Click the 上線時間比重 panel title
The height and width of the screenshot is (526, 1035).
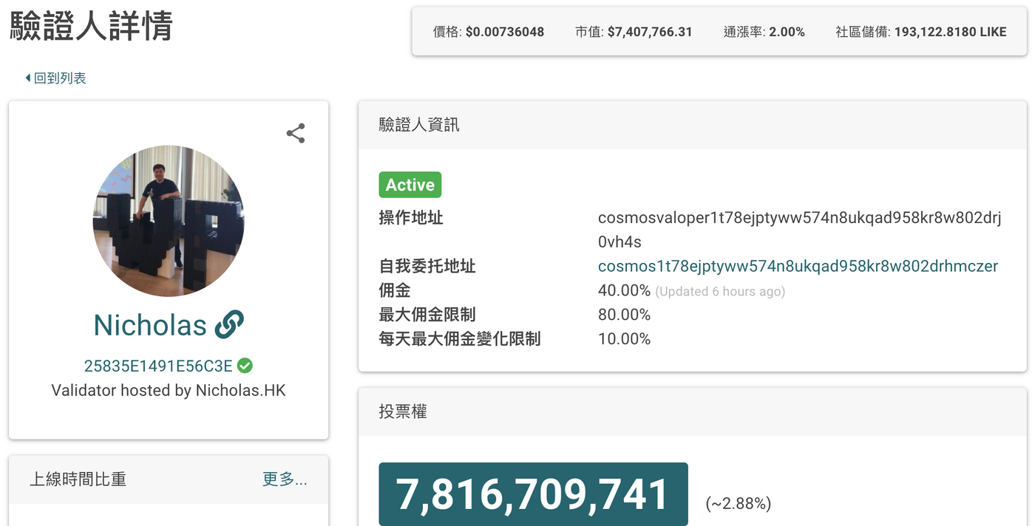point(78,479)
